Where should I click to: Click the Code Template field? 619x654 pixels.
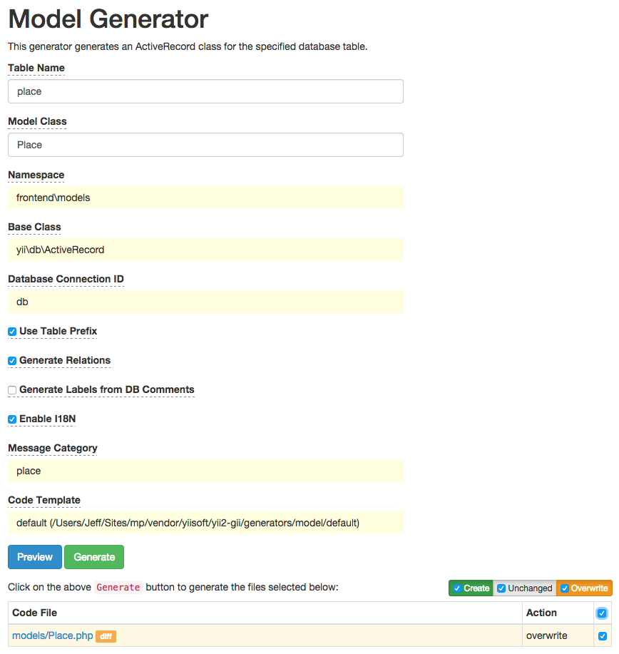[x=205, y=523]
